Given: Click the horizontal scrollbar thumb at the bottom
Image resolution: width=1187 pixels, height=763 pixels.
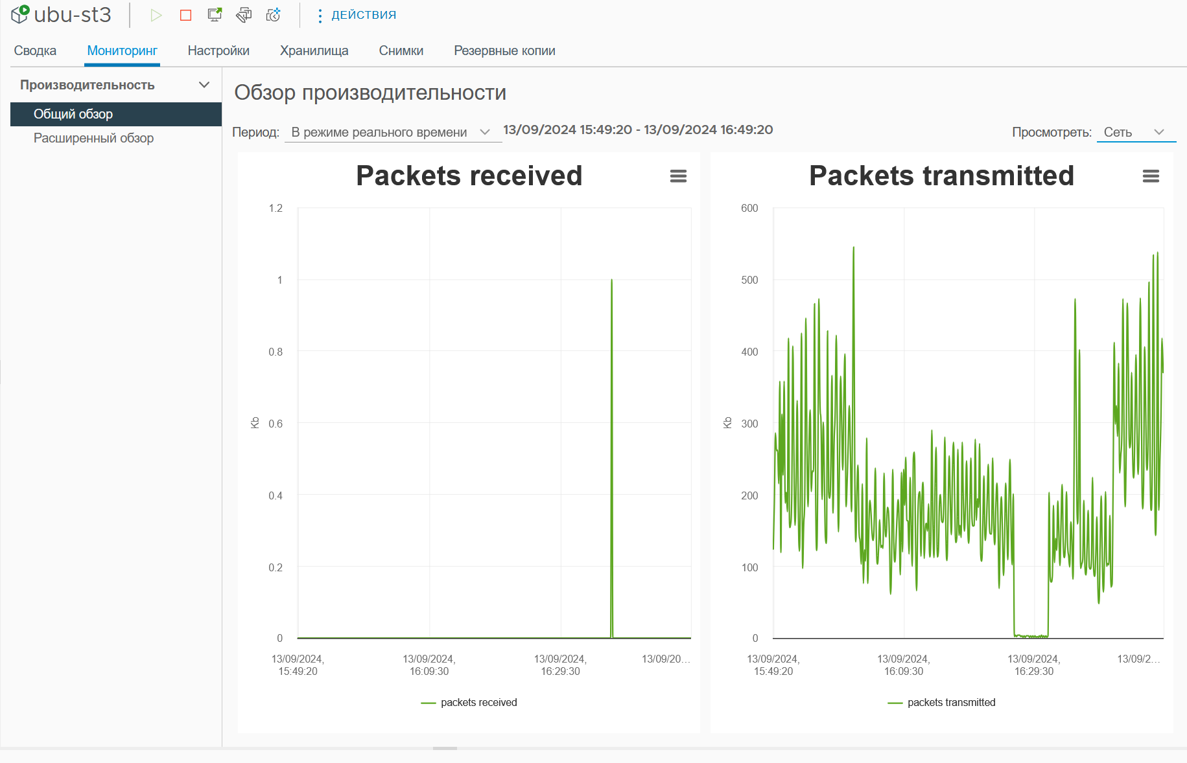Looking at the screenshot, I should coord(445,748).
